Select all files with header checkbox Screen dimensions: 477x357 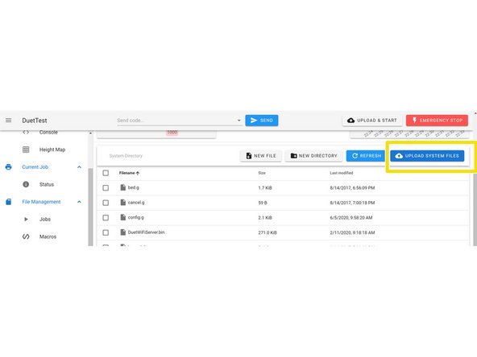coord(106,173)
